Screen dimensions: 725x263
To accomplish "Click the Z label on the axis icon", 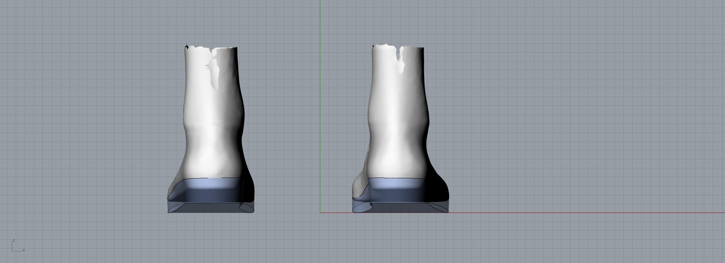I will point(13,240).
